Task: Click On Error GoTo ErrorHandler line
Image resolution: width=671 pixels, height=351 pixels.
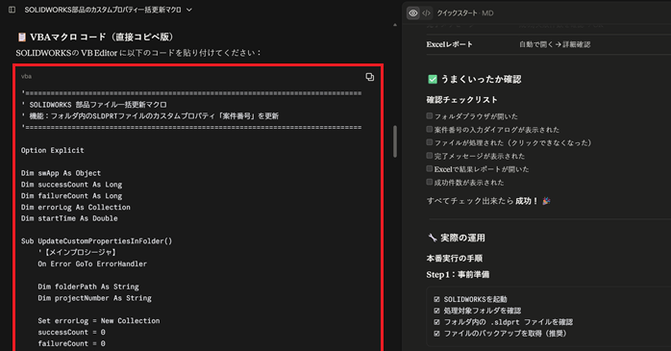Action: point(92,263)
